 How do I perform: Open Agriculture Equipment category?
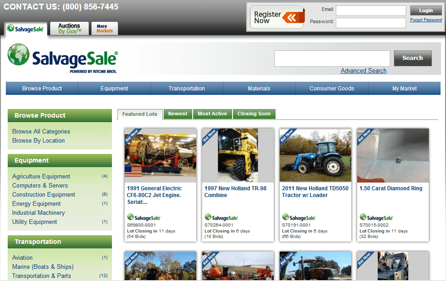click(41, 176)
